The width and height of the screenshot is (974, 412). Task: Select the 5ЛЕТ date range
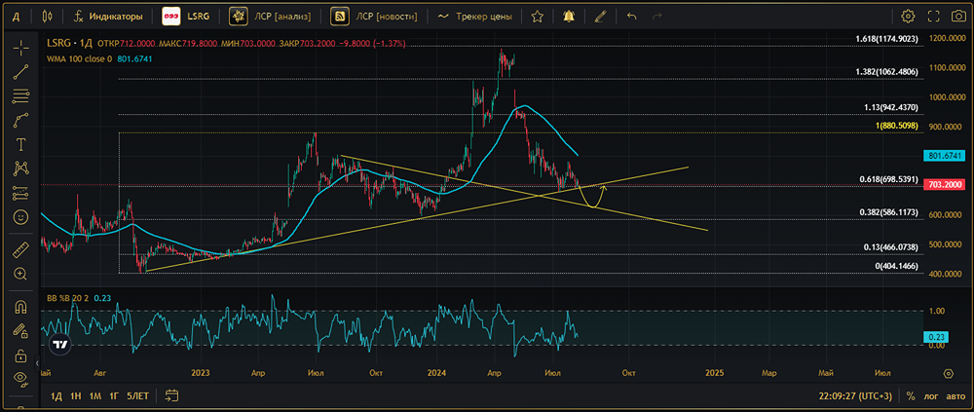tap(138, 396)
